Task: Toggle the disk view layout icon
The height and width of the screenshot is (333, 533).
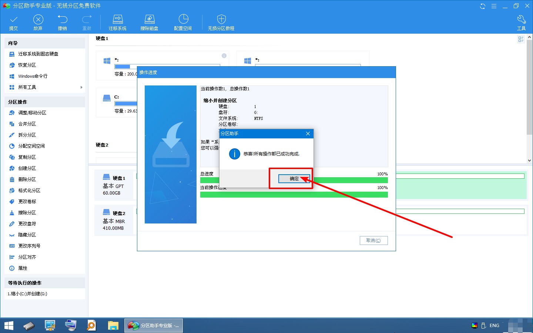Action: 521,39
